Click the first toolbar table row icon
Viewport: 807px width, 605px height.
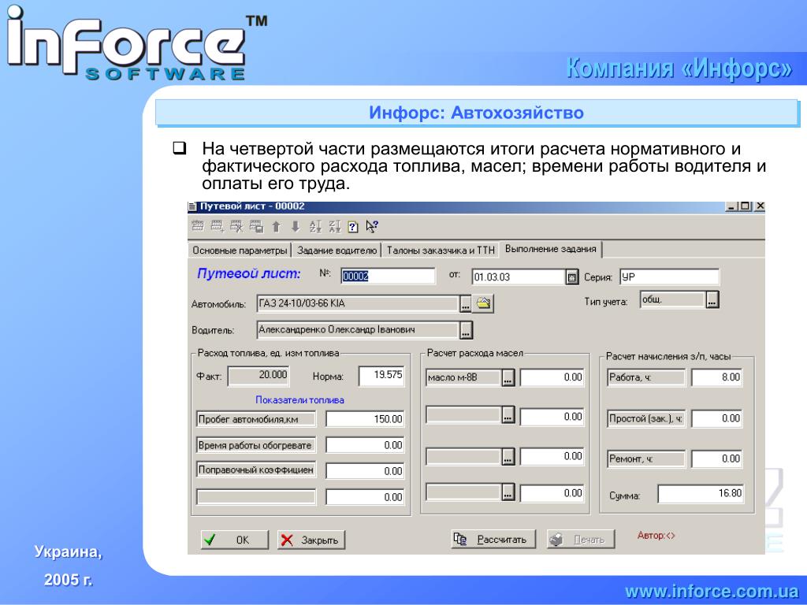pyautogui.click(x=198, y=226)
